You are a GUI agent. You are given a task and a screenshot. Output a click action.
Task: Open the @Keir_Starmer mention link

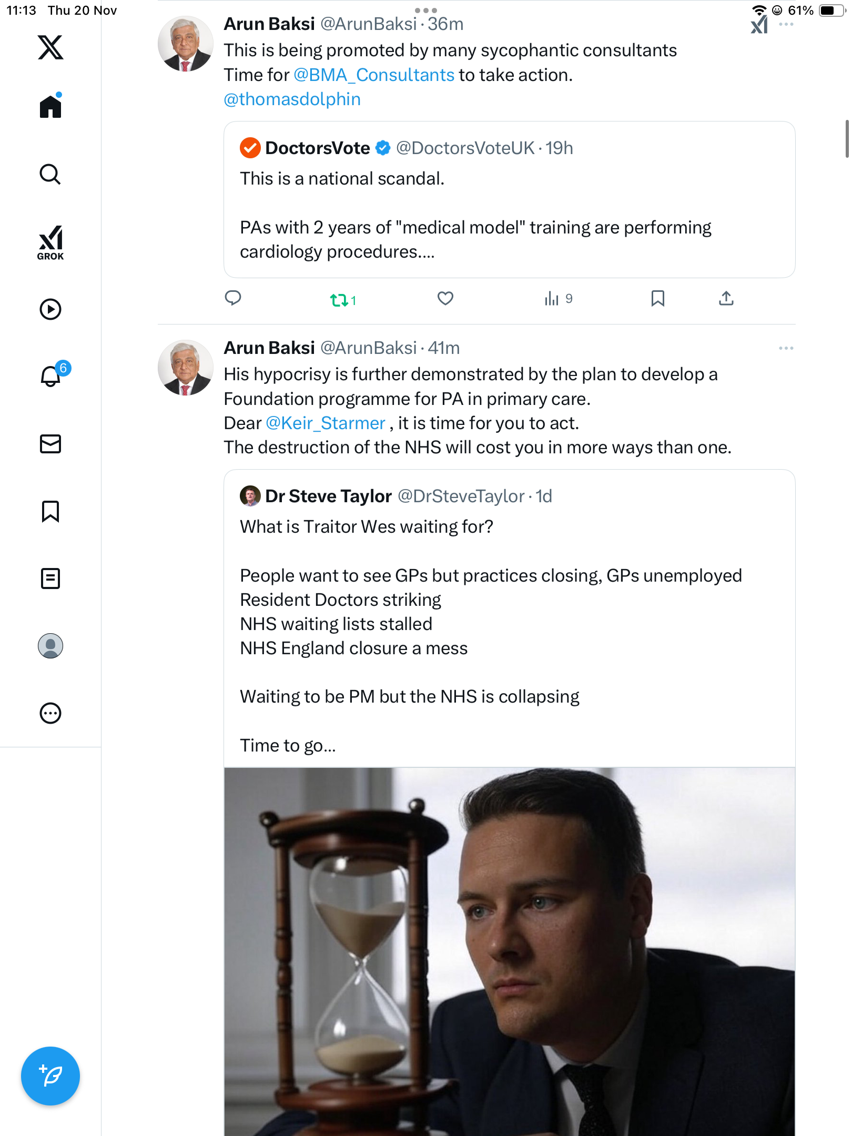(326, 423)
